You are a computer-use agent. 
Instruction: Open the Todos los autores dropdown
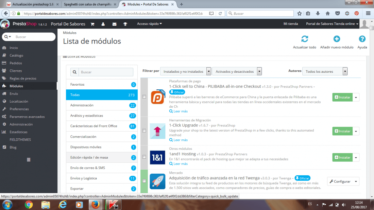tap(325, 71)
